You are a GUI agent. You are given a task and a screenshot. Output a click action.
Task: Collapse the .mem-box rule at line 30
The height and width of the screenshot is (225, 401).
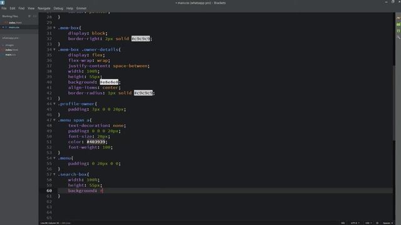point(55,27)
